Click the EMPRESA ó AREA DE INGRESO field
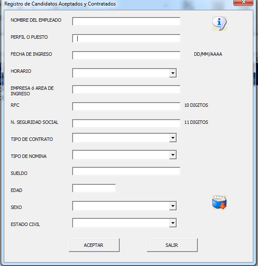Viewport: 258px width, 266px height. tap(126, 89)
